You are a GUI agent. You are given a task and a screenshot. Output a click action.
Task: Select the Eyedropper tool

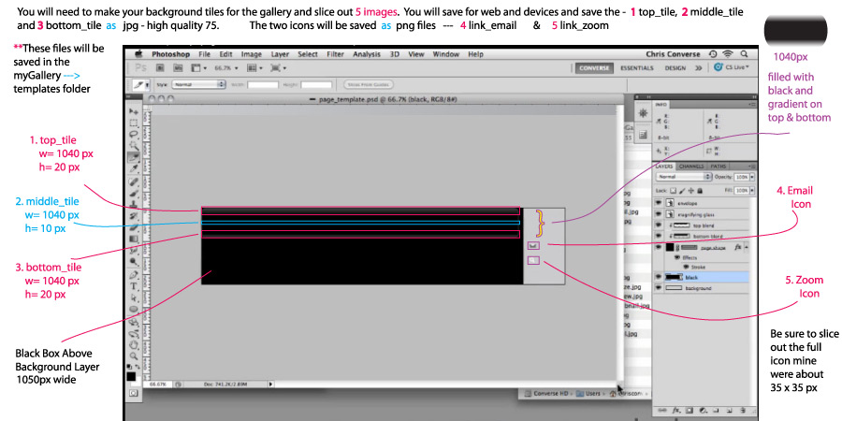pyautogui.click(x=133, y=169)
